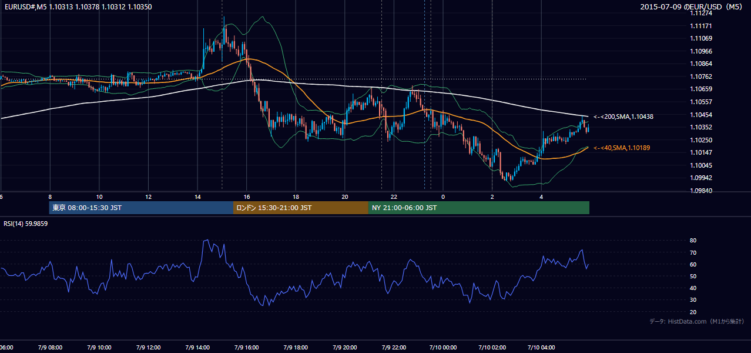This screenshot has width=751, height=353.
Task: Click hour marker 2 under price chart
Action: (492, 197)
